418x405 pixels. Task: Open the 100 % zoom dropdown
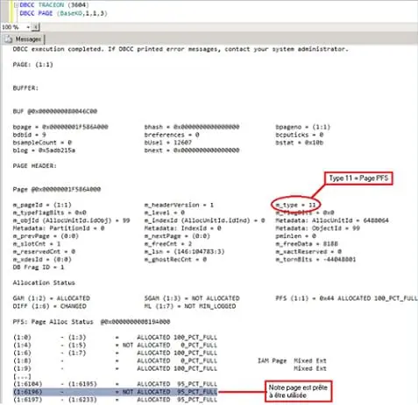point(28,27)
